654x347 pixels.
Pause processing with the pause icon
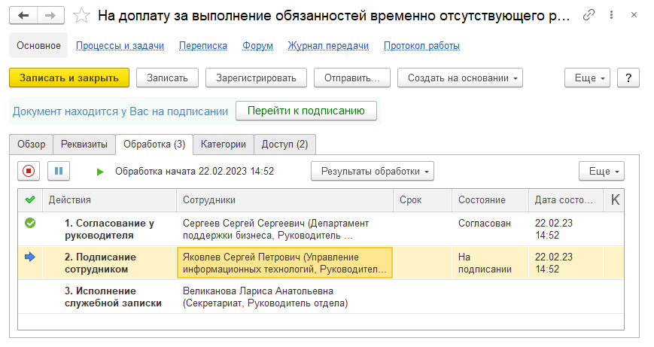click(59, 171)
